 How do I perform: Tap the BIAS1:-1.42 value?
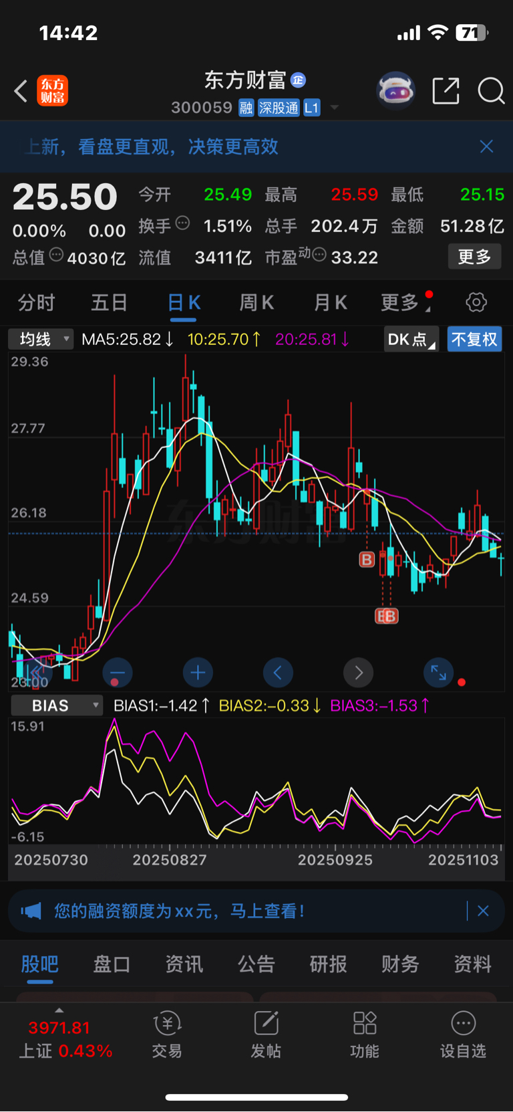coord(162,705)
